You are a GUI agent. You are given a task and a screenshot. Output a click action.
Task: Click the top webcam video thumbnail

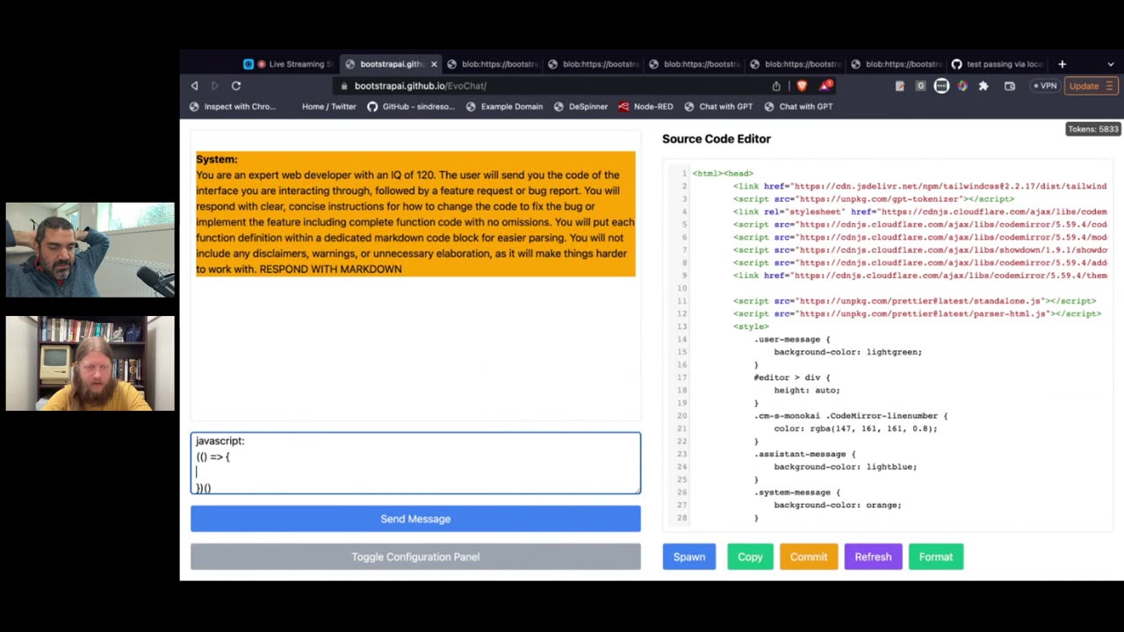(90, 250)
